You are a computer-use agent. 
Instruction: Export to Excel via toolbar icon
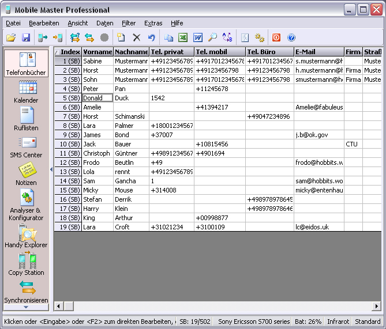183,37
